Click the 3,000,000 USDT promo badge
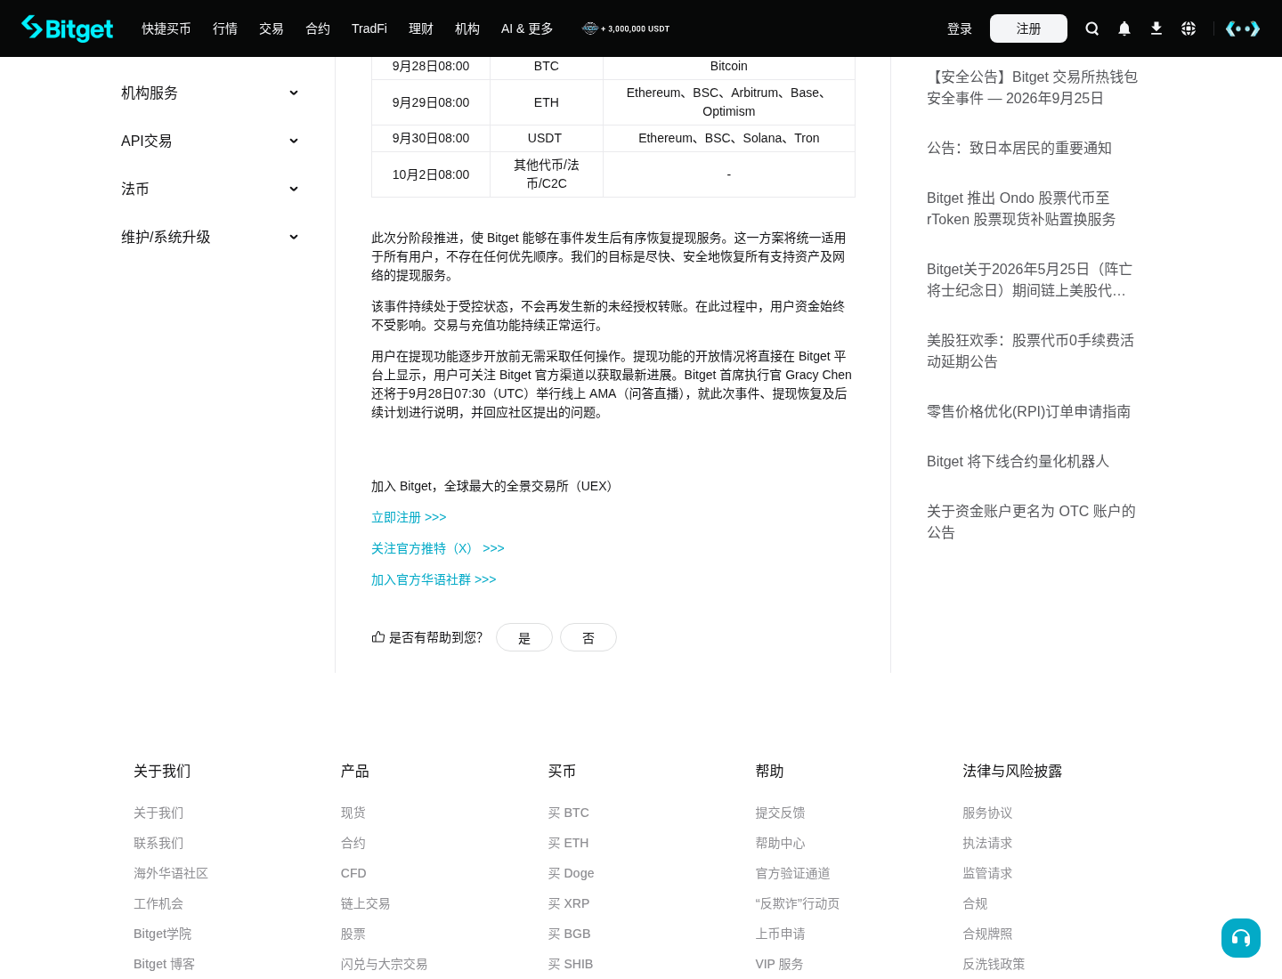1282x979 pixels. [626, 28]
